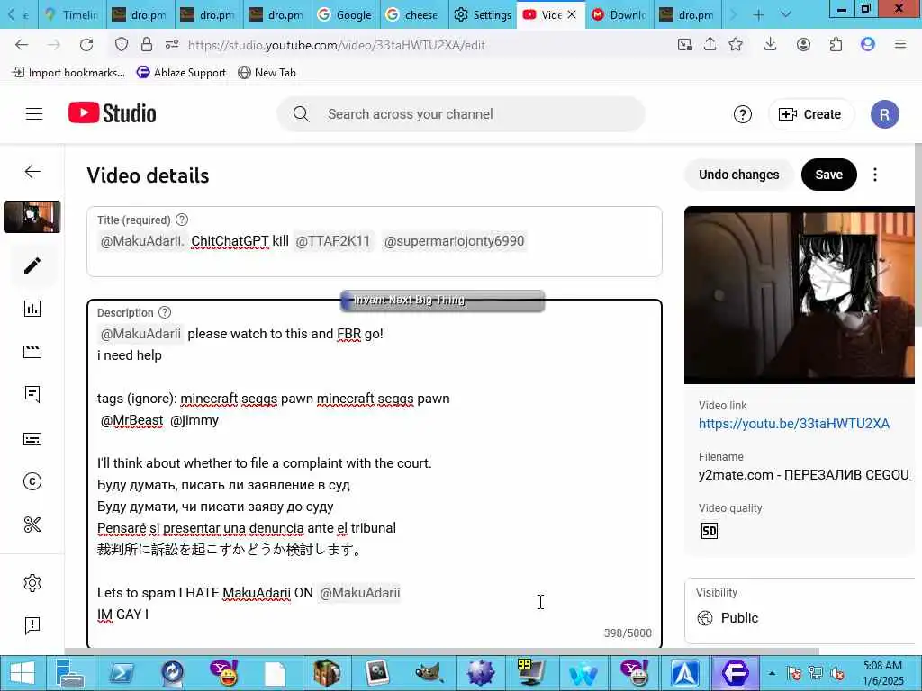This screenshot has width=922, height=691.
Task: Click the Create button
Action: point(810,114)
